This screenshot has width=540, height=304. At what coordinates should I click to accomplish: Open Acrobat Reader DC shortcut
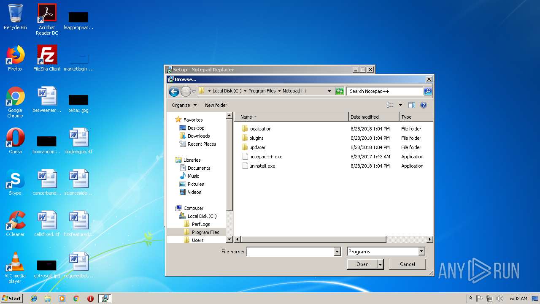[47, 19]
